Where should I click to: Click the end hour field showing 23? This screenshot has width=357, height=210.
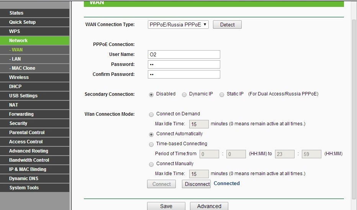click(x=285, y=154)
